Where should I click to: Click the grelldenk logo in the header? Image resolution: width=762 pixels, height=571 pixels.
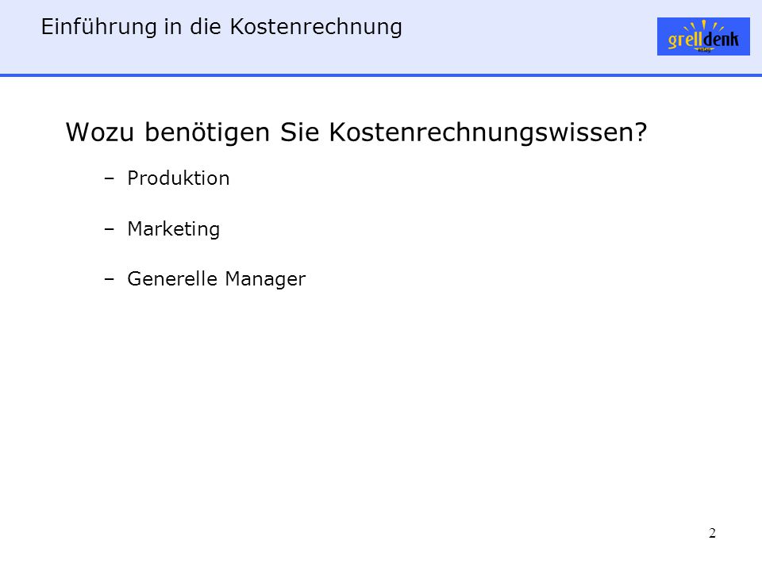[703, 36]
